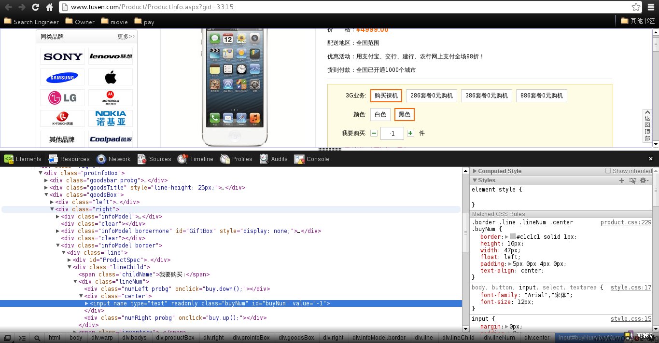This screenshot has height=343, width=659.
Task: Open the 其他书签 bookmarks folder
Action: (638, 21)
